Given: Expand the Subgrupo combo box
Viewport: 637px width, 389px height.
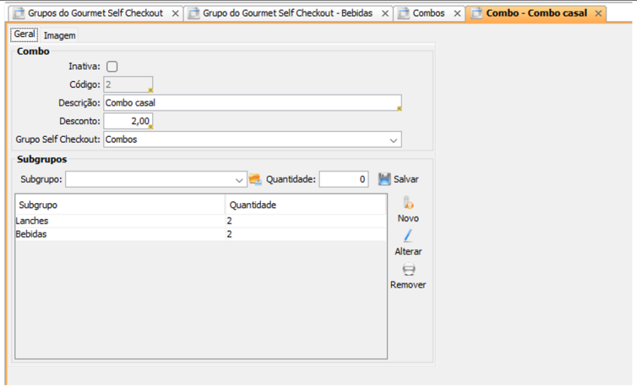Looking at the screenshot, I should pyautogui.click(x=239, y=180).
